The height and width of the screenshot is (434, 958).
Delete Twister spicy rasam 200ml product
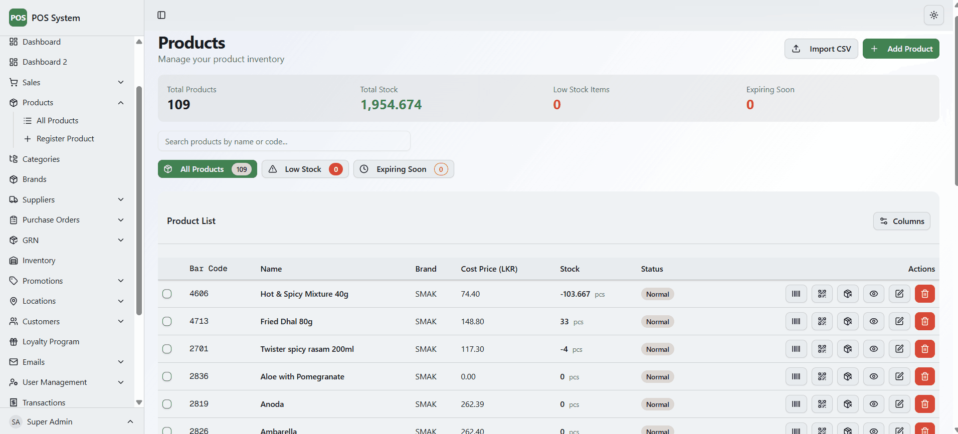[x=925, y=349]
